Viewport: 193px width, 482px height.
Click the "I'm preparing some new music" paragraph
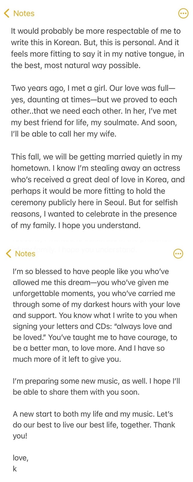96,387
